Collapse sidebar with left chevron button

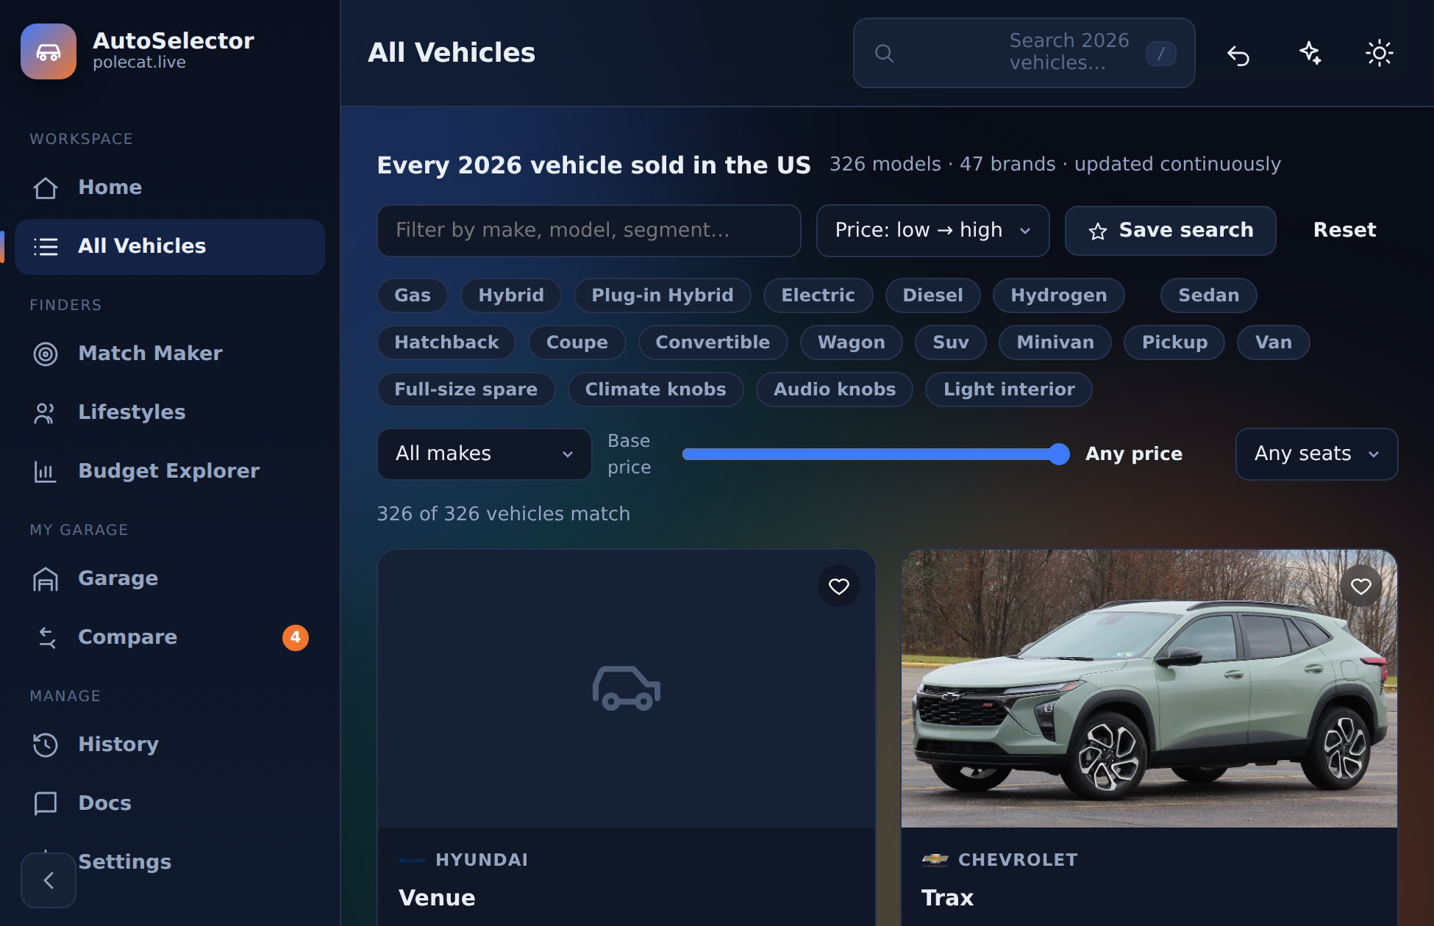tap(49, 880)
